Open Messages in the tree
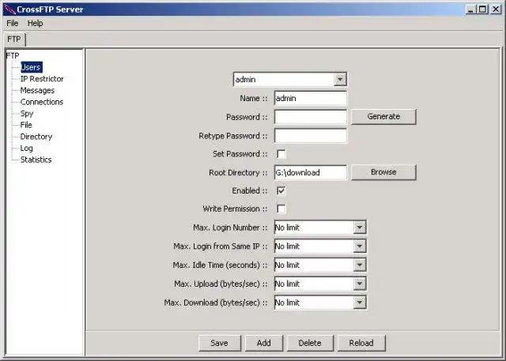 pos(37,90)
